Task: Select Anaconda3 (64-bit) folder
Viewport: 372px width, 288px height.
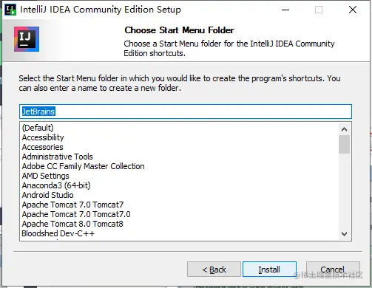Action: (x=56, y=185)
